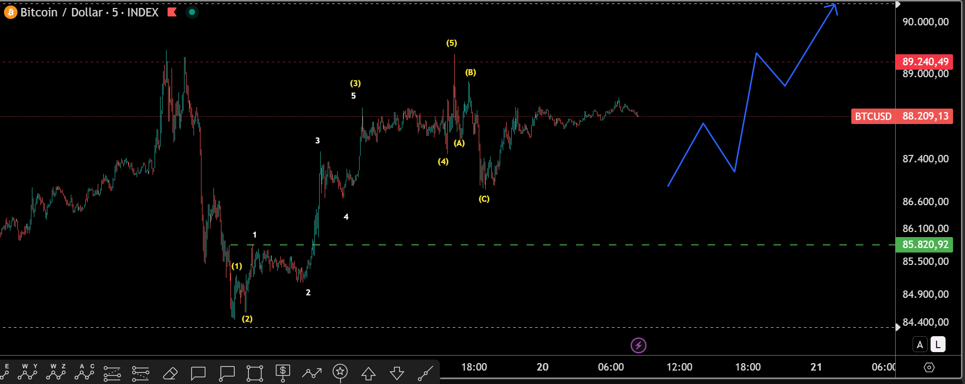Click the BTCUSD 88.209,13 price label
965x384 pixels.
click(902, 116)
